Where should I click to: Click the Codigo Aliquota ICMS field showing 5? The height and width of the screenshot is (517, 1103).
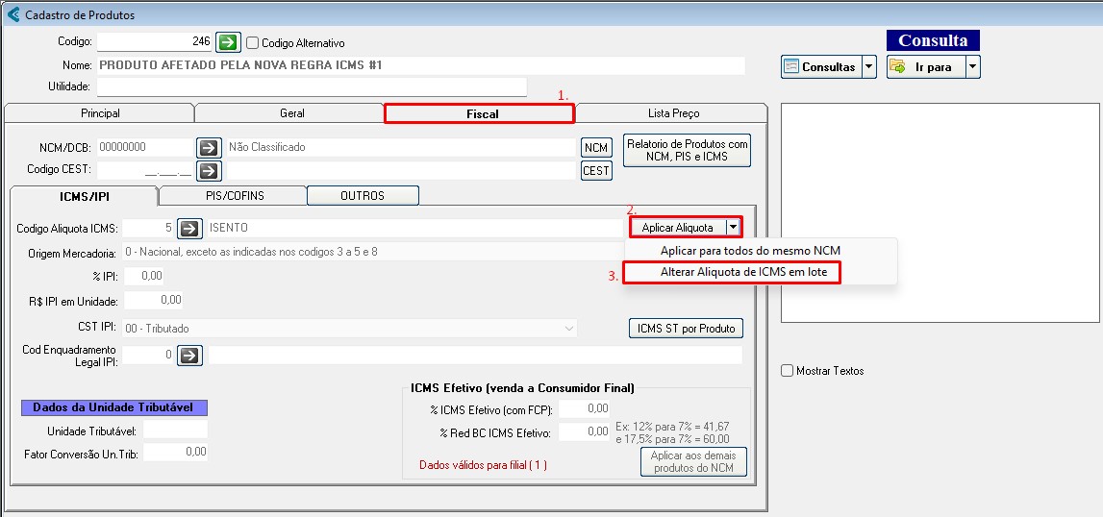coord(148,228)
